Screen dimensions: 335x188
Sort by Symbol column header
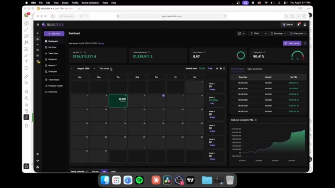pyautogui.click(x=269, y=77)
